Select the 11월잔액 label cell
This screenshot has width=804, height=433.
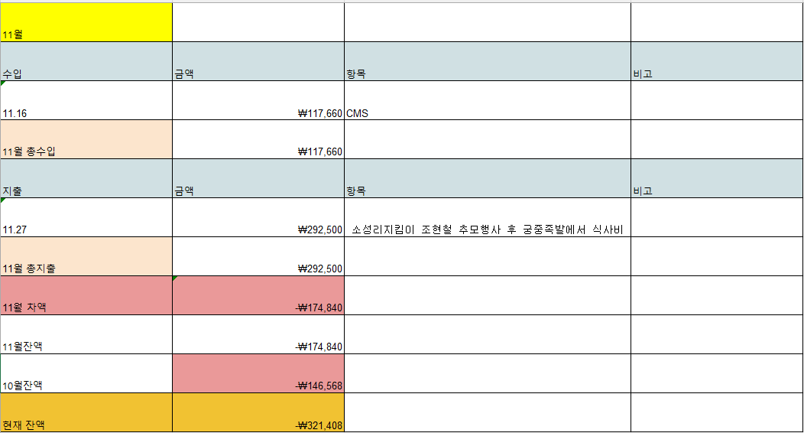click(x=86, y=334)
